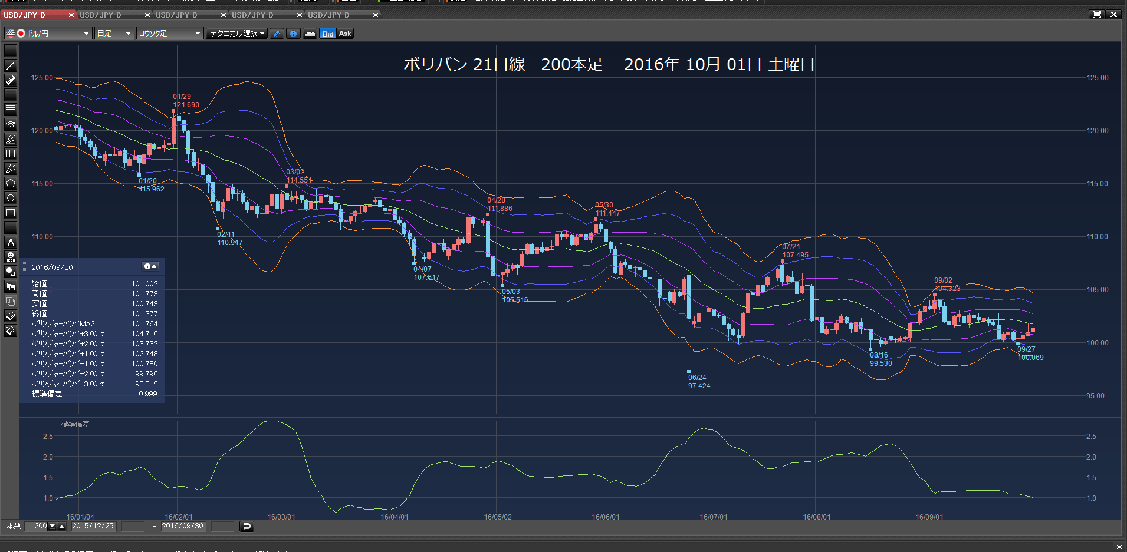Decrease bar count with down arrow
The height and width of the screenshot is (552, 1127).
coord(52,526)
